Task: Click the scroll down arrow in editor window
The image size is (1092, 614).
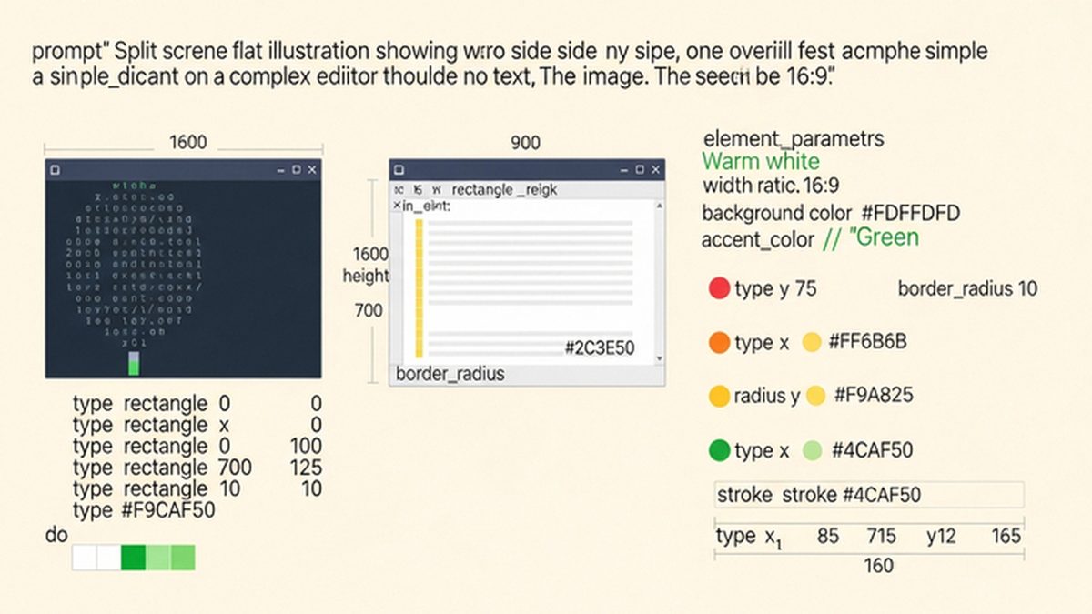Action: click(x=659, y=358)
